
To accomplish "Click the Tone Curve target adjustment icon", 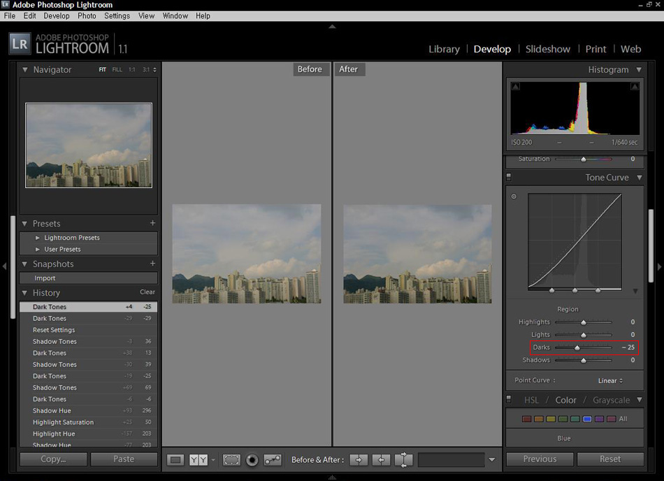I will (514, 196).
